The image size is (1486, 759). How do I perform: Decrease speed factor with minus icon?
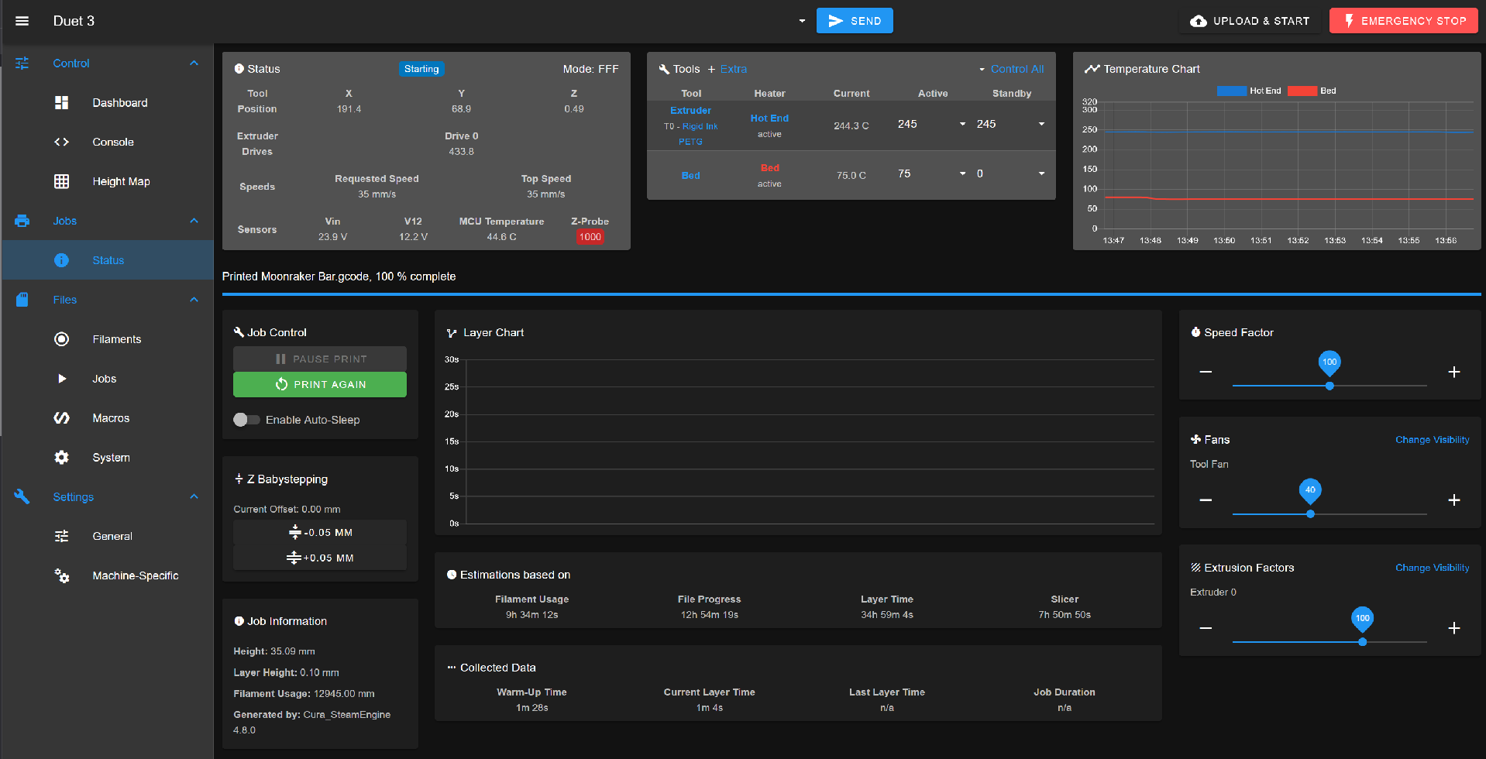point(1206,373)
